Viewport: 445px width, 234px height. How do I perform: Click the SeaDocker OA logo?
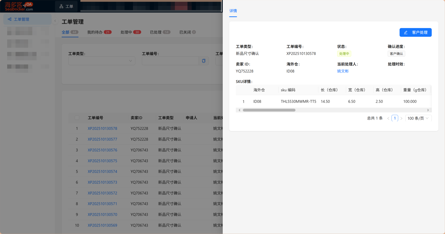pos(19,6)
